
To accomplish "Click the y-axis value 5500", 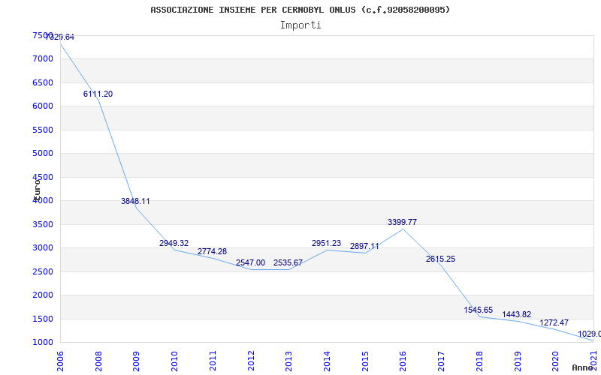I will click(43, 130).
